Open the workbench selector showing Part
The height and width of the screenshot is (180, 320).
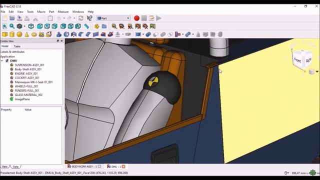(x=113, y=18)
